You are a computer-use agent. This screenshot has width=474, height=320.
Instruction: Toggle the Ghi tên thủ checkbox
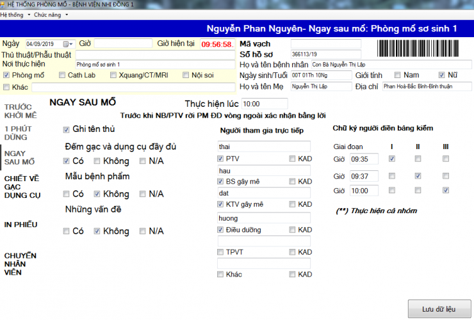[x=67, y=130]
